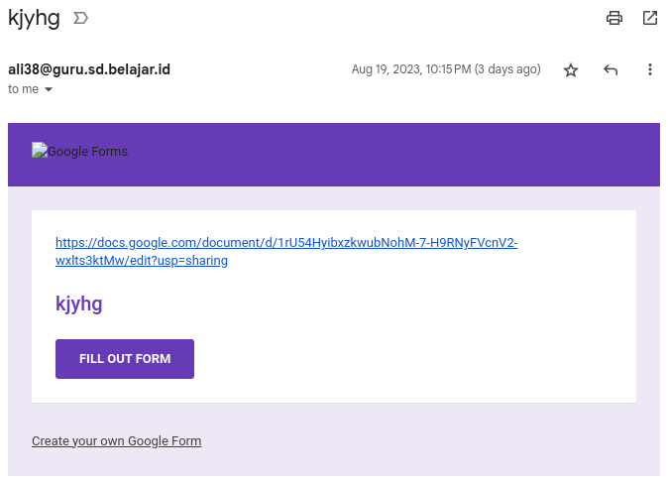Click the "to me" recipient text

23,89
